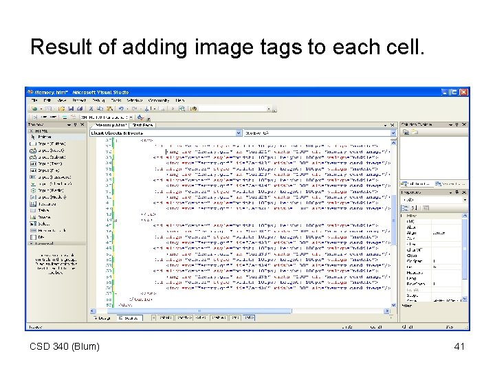
Task: Click the <body> tag navigator button
Action: pyautogui.click(x=184, y=317)
